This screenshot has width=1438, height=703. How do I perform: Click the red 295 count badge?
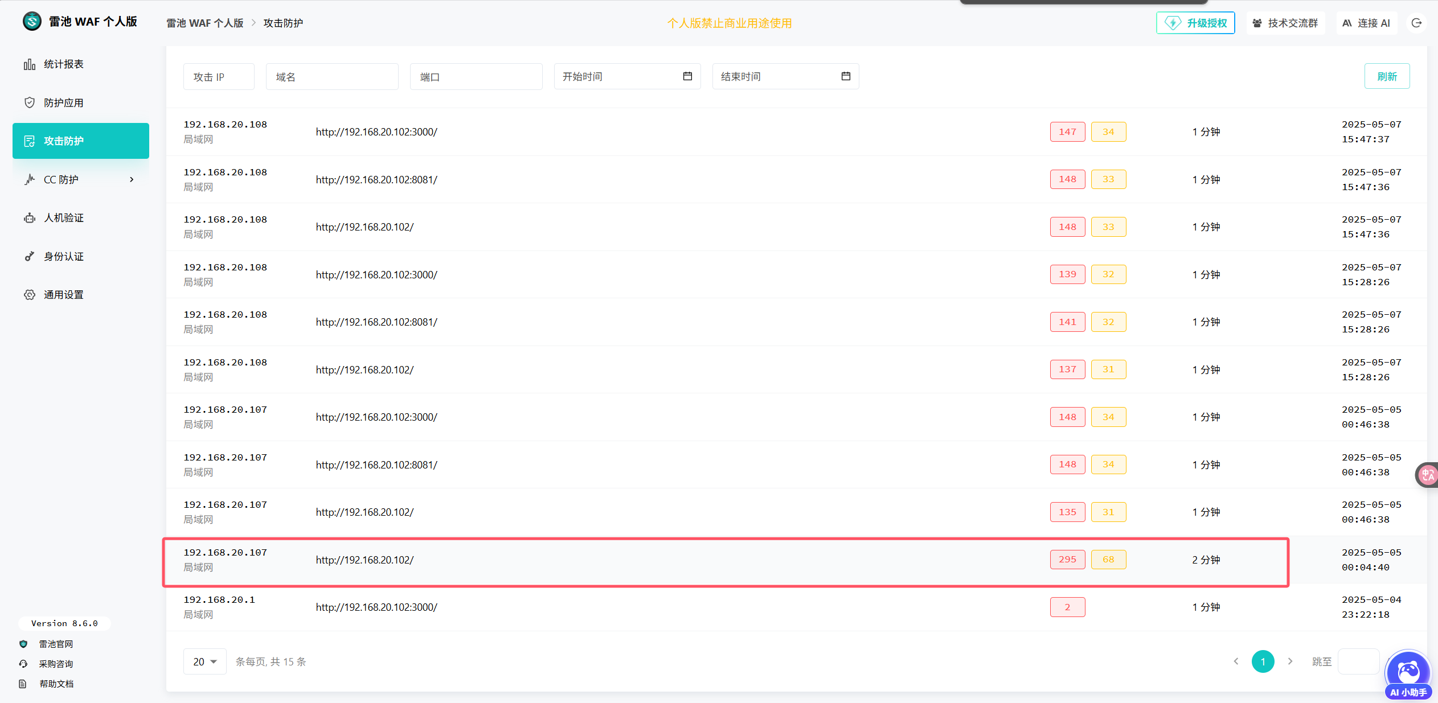pyautogui.click(x=1067, y=560)
